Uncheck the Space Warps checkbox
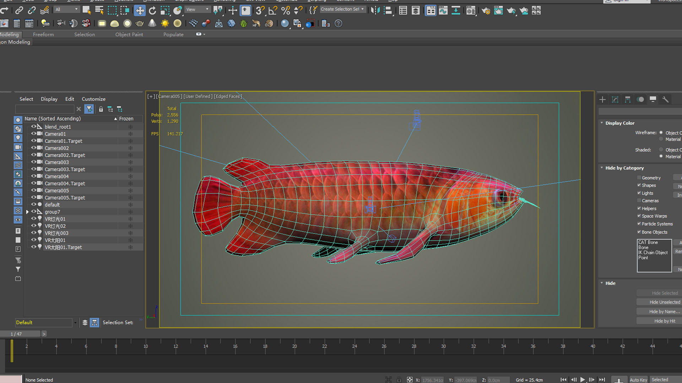 (639, 216)
